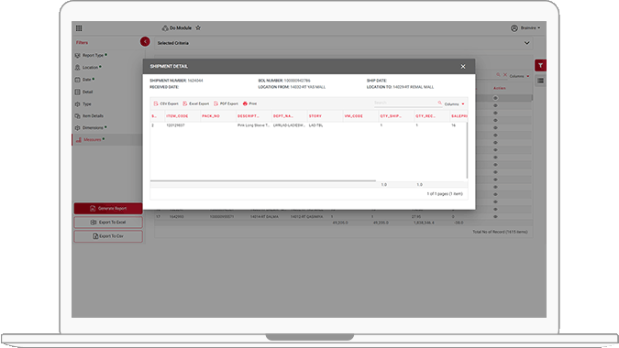Screen dimensions: 619x348
Task: Click the red filter funnel button
Action: 540,65
